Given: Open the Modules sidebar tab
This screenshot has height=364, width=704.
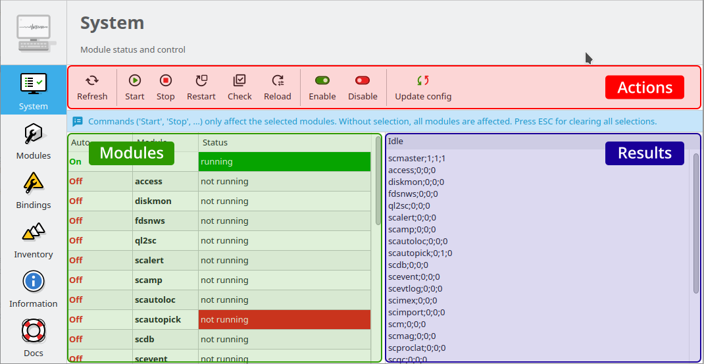Looking at the screenshot, I should 34,141.
